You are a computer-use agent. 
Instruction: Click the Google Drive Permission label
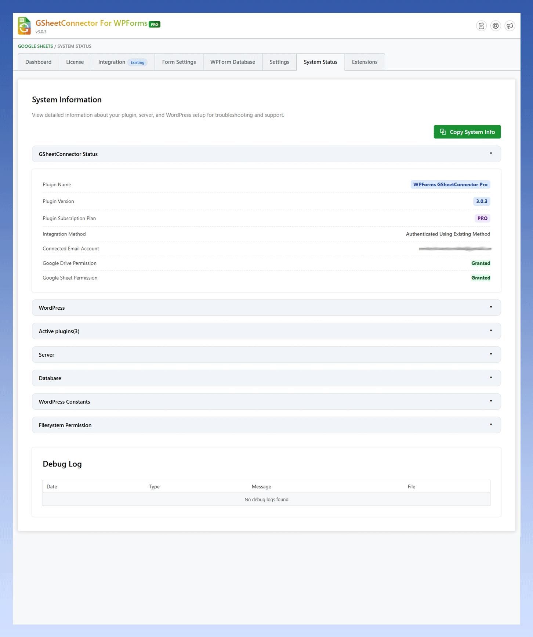pyautogui.click(x=69, y=263)
